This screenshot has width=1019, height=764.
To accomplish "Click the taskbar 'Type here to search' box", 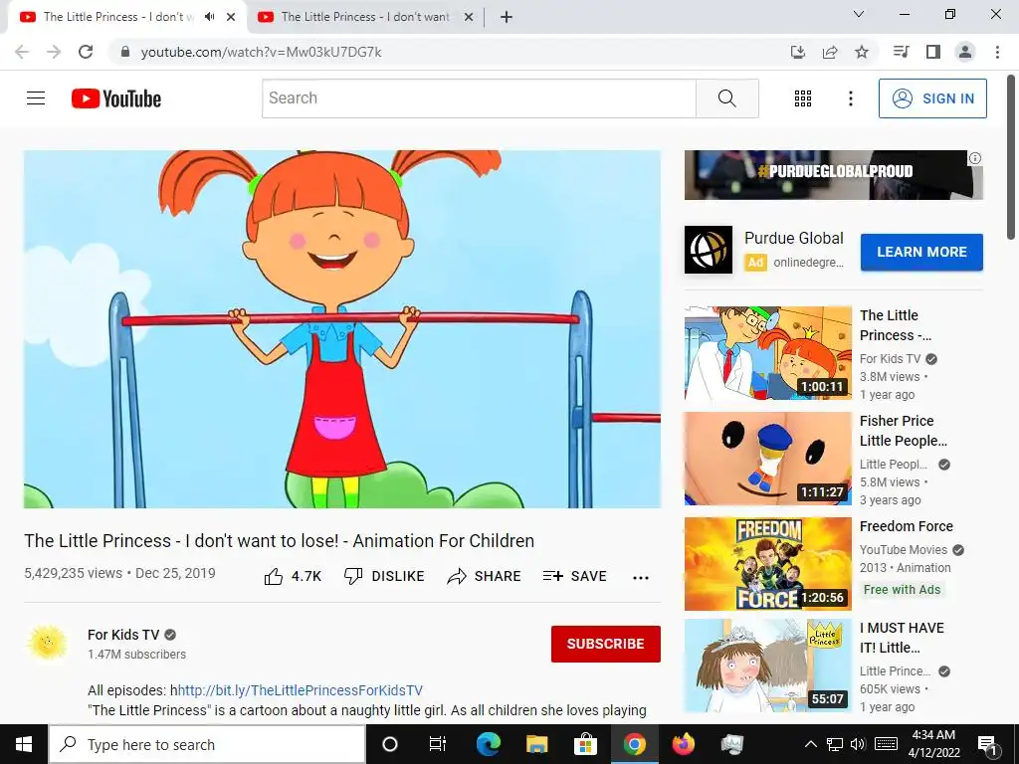I will (x=207, y=744).
